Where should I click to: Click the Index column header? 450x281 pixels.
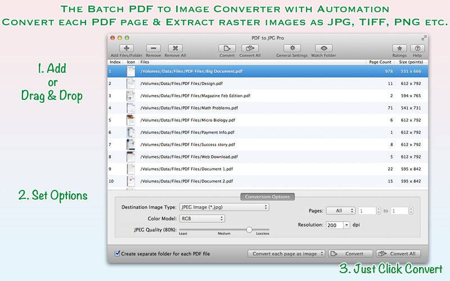pyautogui.click(x=115, y=62)
